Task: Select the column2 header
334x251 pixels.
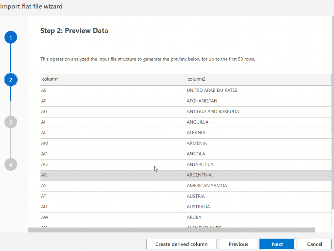Action: tap(258, 79)
